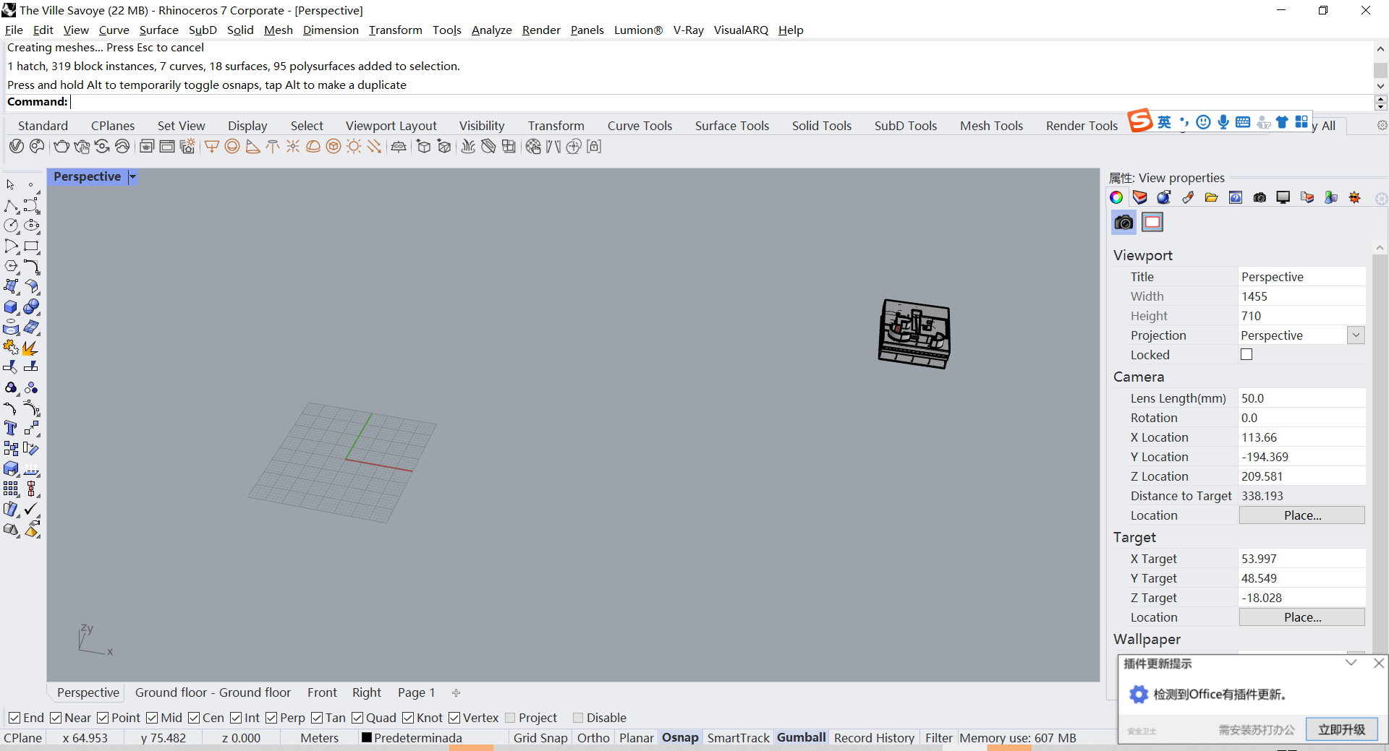Open the Libraries folder panel icon
Image resolution: width=1389 pixels, height=751 pixels.
pos(1212,197)
